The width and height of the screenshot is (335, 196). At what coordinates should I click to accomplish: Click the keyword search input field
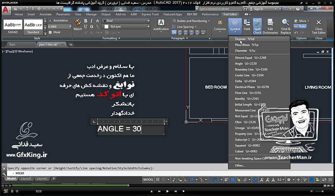tap(220, 9)
